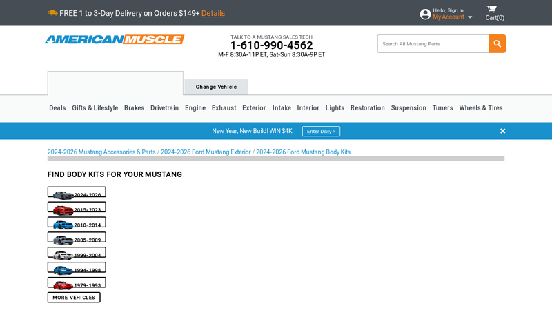Select the 2024-2026 Mustang car thumbnail

pos(63,195)
